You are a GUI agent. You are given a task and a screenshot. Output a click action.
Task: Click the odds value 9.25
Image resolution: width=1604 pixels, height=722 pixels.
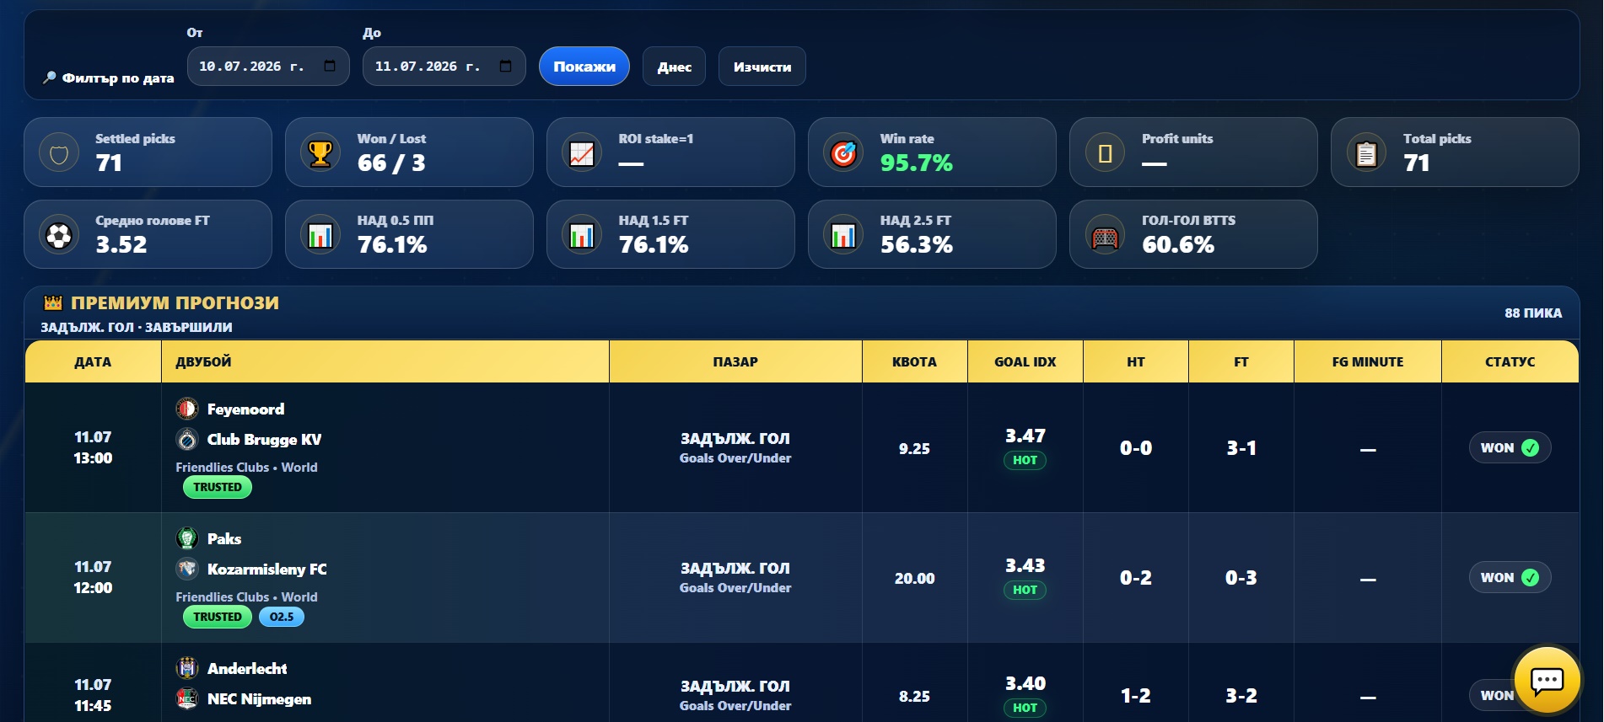click(914, 449)
